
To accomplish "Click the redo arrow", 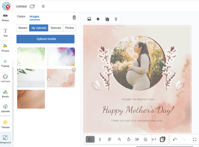I will tap(183, 140).
